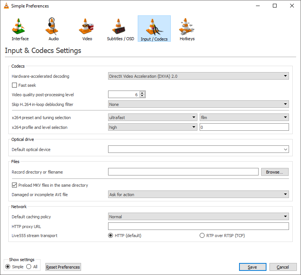This screenshot has width=301, height=275.
Task: Click Reset Preferences button
Action: [x=63, y=267]
